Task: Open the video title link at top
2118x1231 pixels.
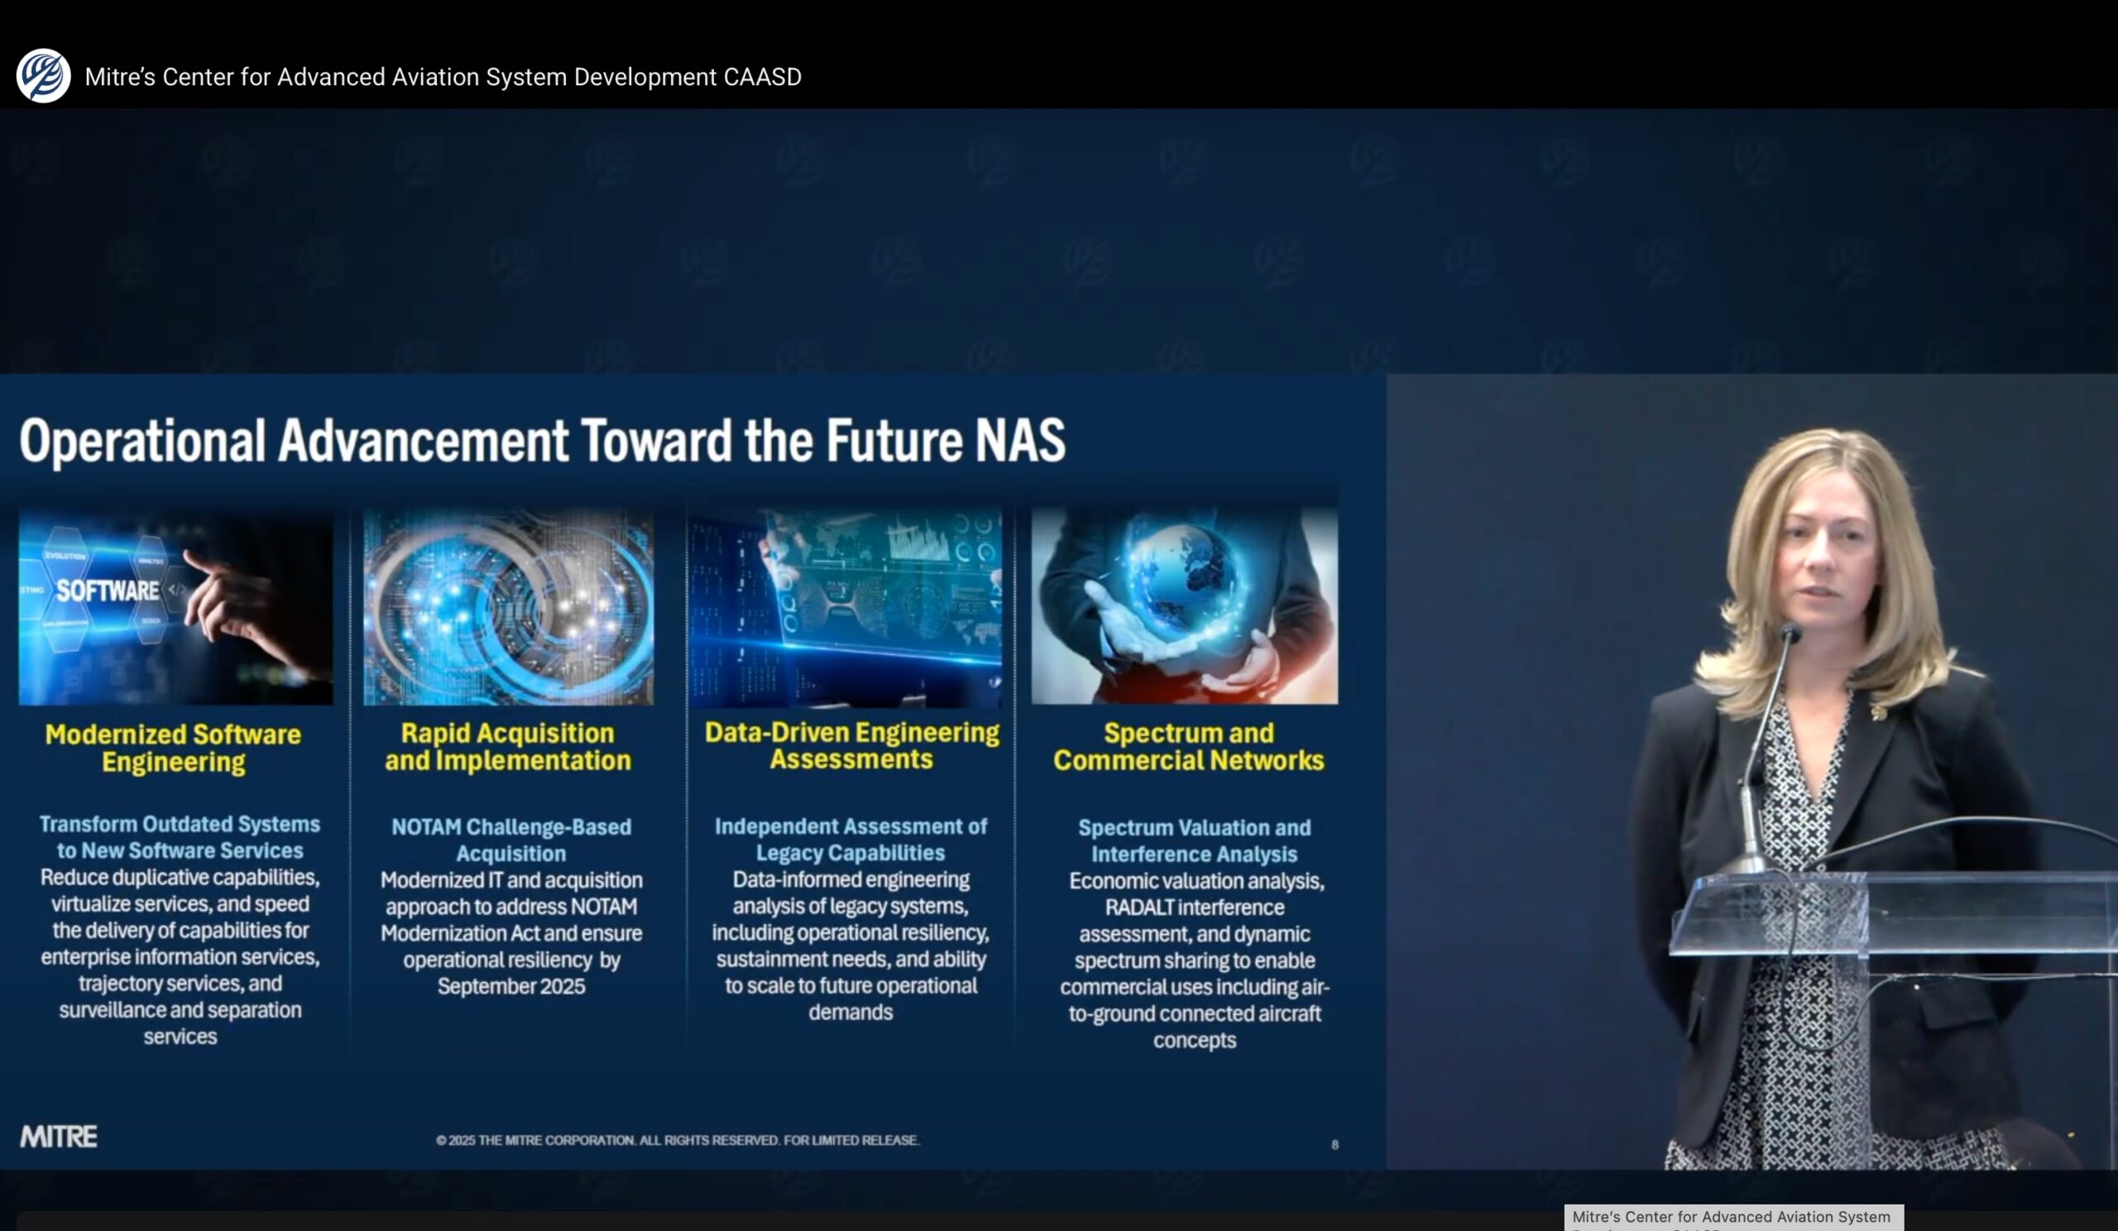Action: (x=443, y=76)
